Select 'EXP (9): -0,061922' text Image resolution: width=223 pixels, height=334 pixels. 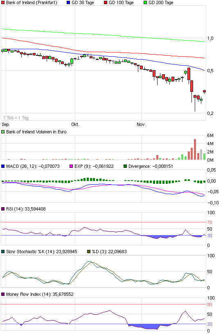click(94, 166)
